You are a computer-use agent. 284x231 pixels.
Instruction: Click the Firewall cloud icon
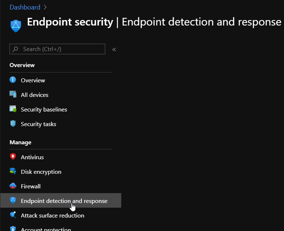(x=13, y=186)
